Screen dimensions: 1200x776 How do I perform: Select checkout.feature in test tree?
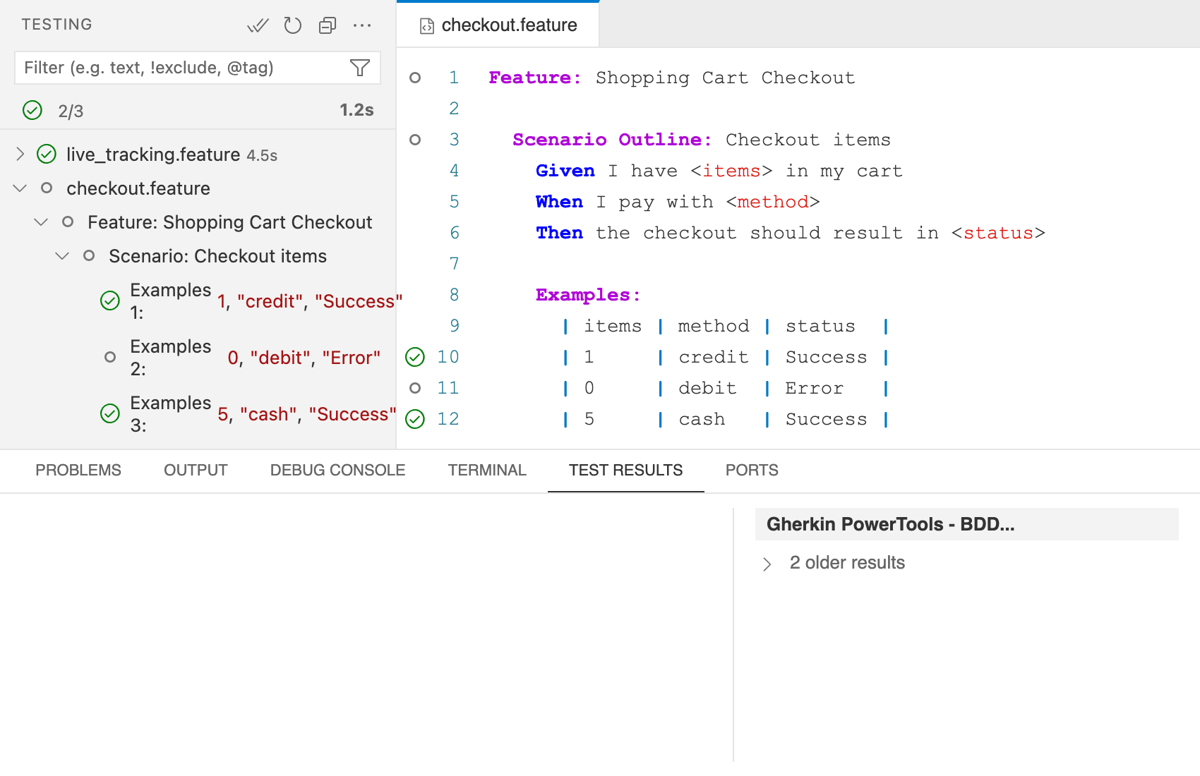pos(138,188)
